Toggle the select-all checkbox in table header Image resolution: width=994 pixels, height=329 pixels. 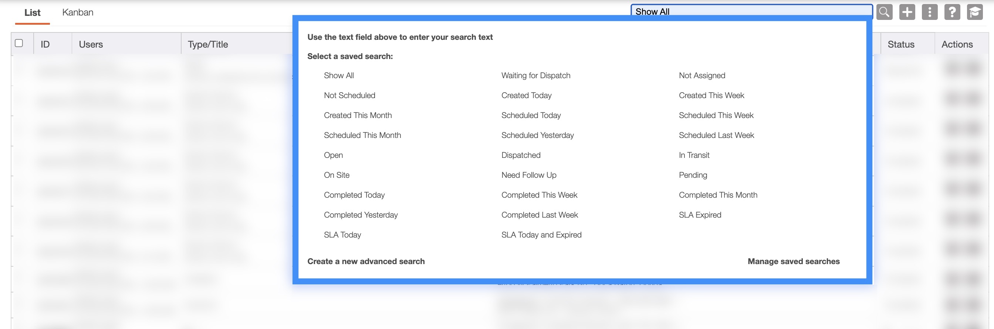19,43
